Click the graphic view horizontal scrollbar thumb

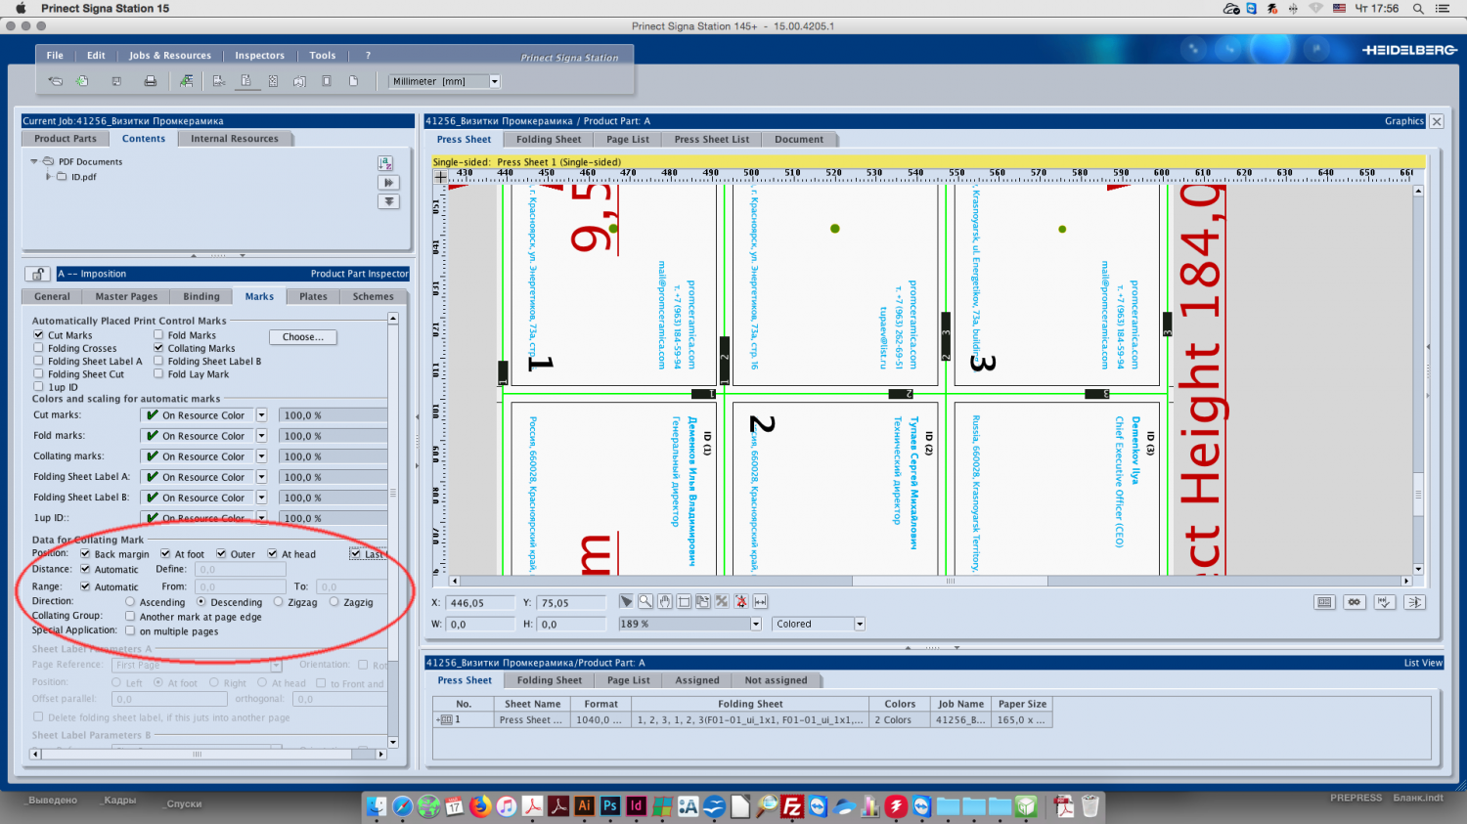950,581
